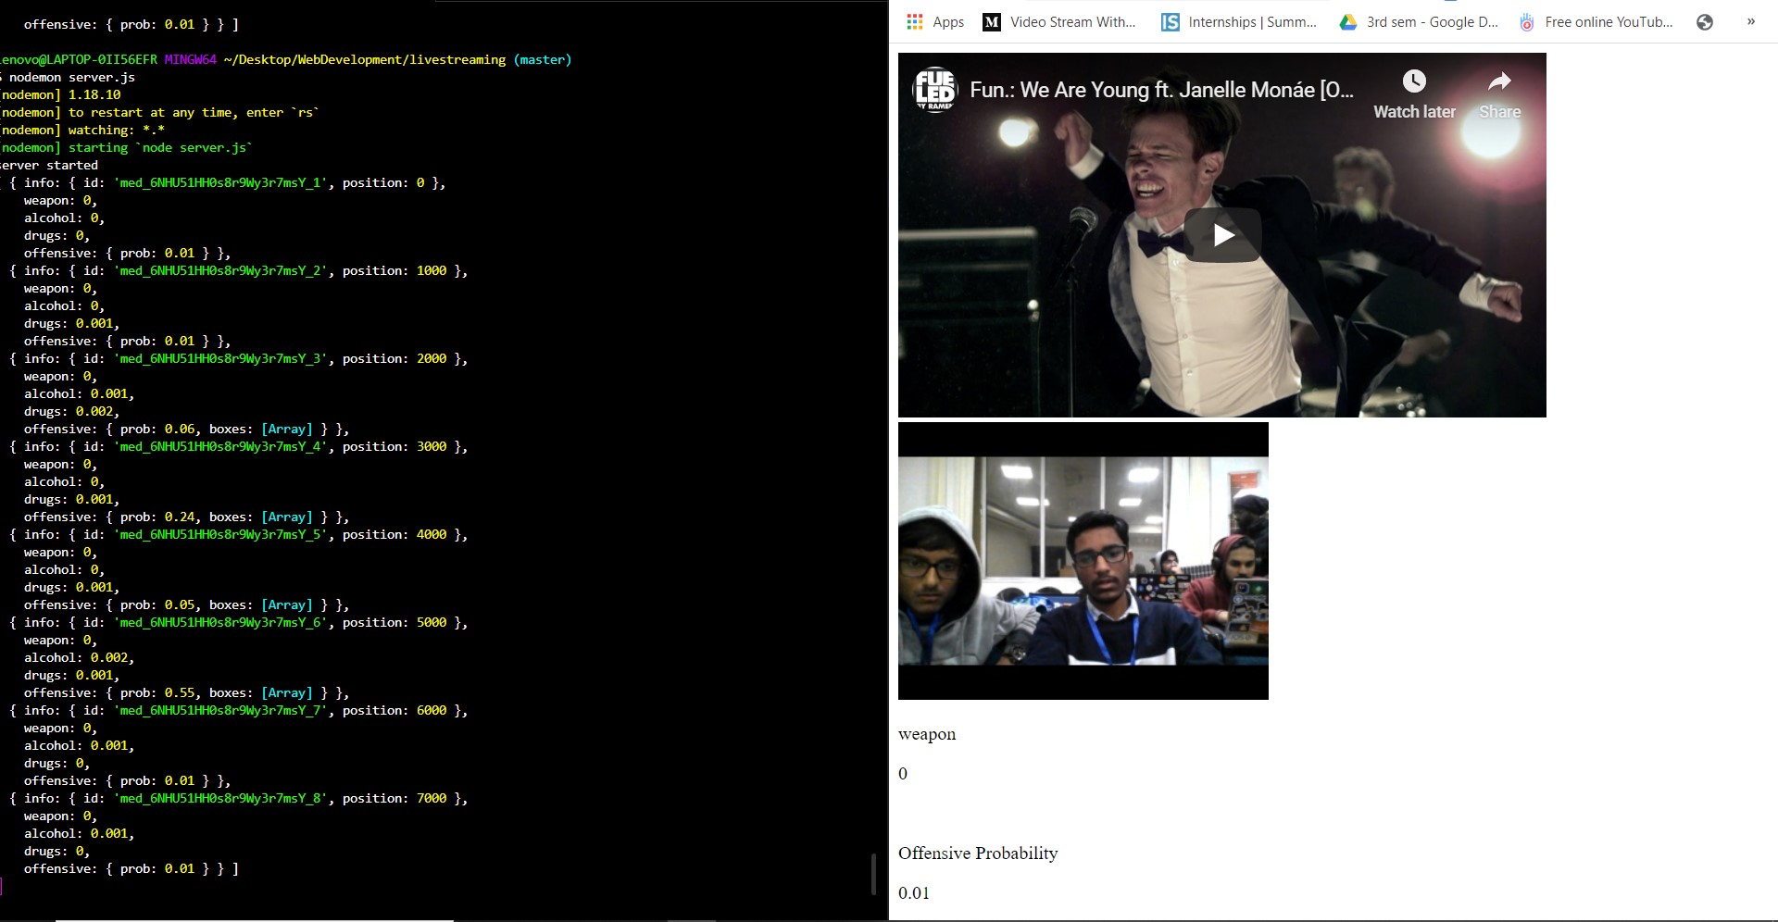
Task: Open the 3rd sem - Google D bookmark
Action: (x=1429, y=21)
